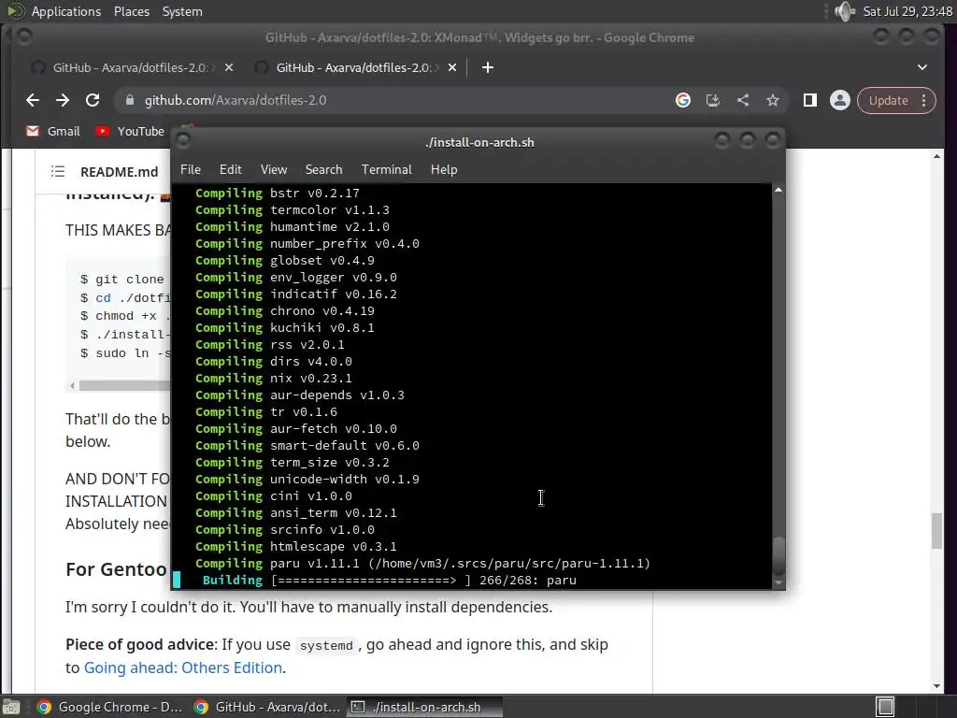Image resolution: width=957 pixels, height=718 pixels.
Task: Click the Chrome window menu button in titlebar
Action: (x=24, y=37)
